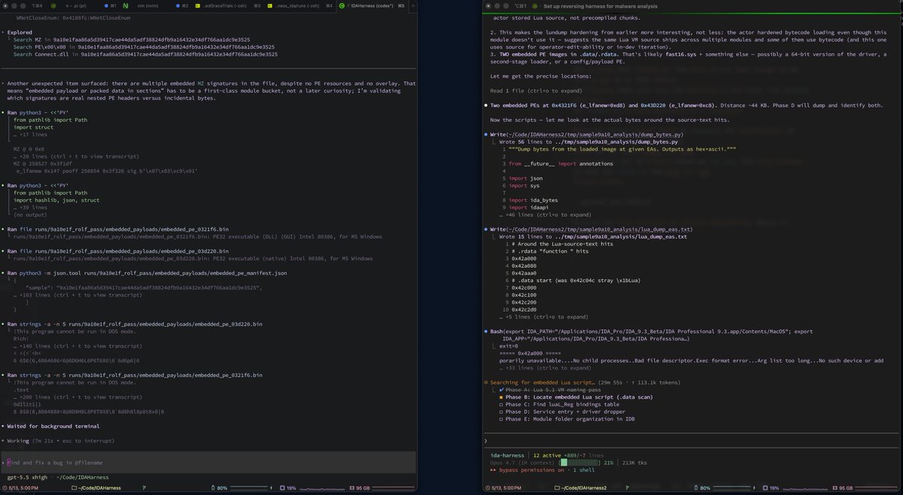Click 'Working (7m 21s • esc to interrupt)' status
The width and height of the screenshot is (903, 495).
[61, 440]
